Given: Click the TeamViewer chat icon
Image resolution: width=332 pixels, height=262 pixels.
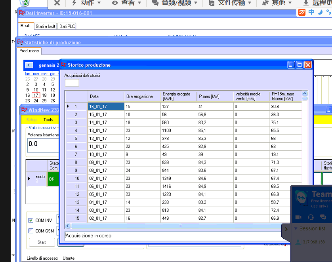Looking at the screenshot, I should [x=323, y=217].
